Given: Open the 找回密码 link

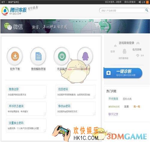Looking at the screenshot, I should (x=63, y=89).
